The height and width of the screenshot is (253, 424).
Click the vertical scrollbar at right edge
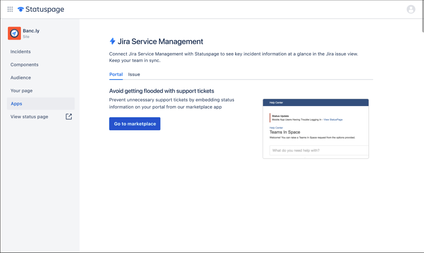point(423,16)
